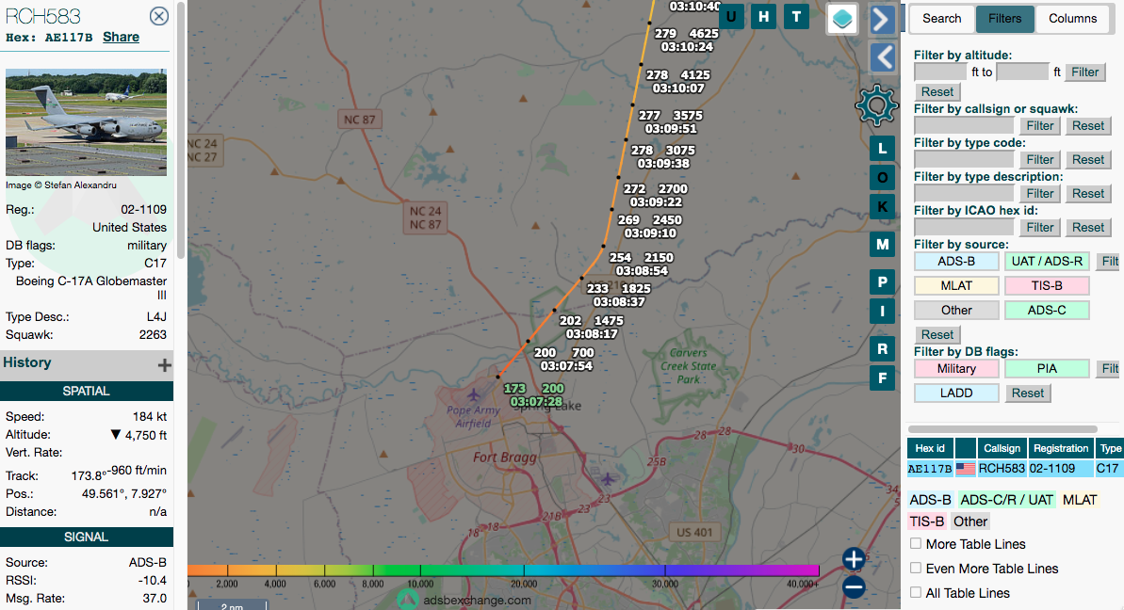Focus the ICAO hex id filter field
The width and height of the screenshot is (1124, 610).
tap(964, 227)
